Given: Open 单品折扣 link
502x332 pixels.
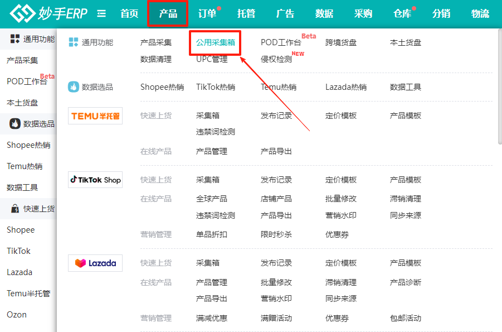Looking at the screenshot, I should click(212, 234).
